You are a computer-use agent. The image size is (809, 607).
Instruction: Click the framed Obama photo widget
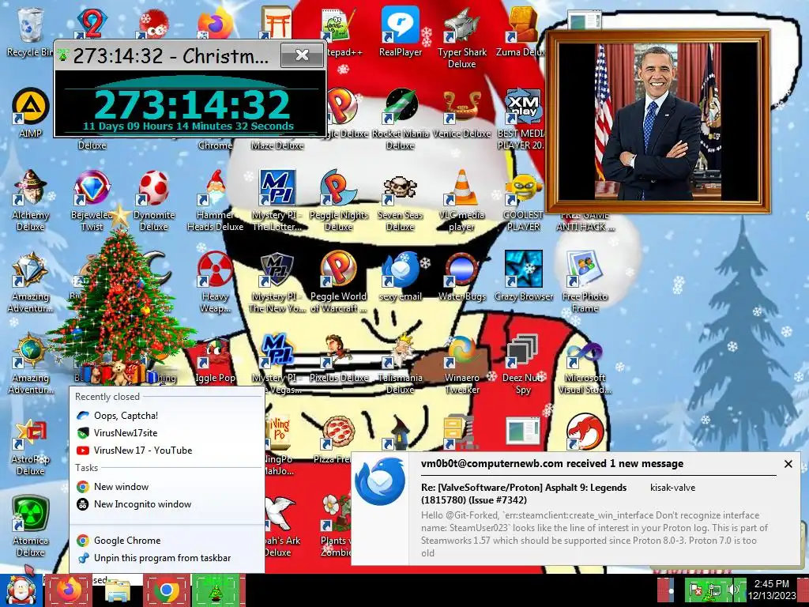(658, 122)
